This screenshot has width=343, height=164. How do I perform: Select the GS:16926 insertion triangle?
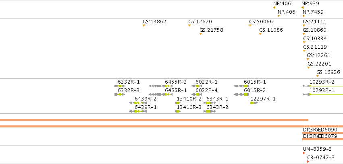(318, 76)
